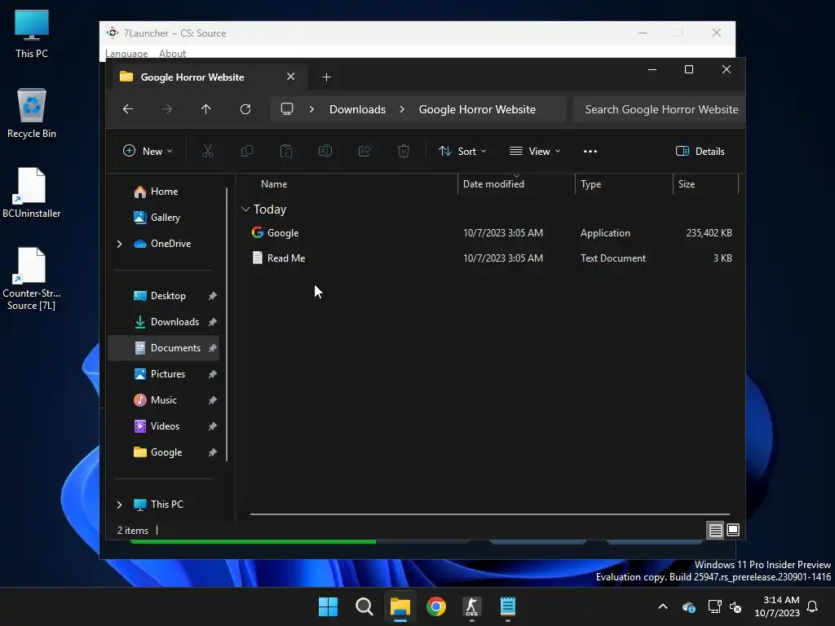This screenshot has width=835, height=626.
Task: Unpin Desktop using its pin icon
Action: pos(213,296)
